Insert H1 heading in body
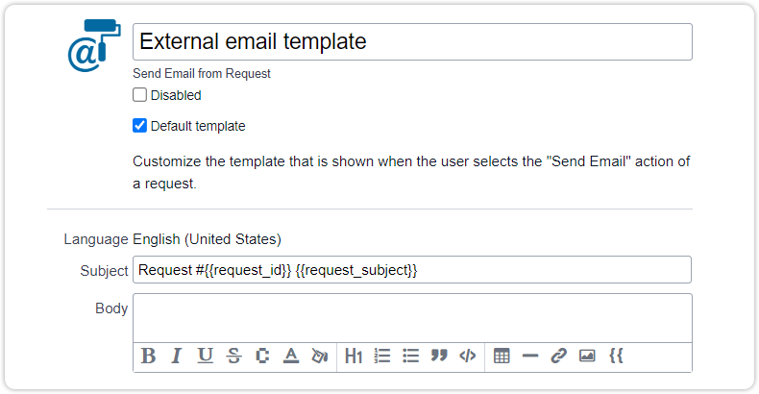The height and width of the screenshot is (394, 759). [354, 357]
